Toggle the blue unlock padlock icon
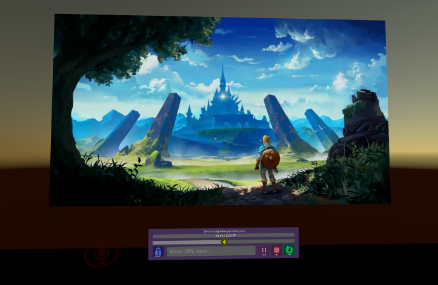Screen dimensions: 438x285 [x=158, y=252]
